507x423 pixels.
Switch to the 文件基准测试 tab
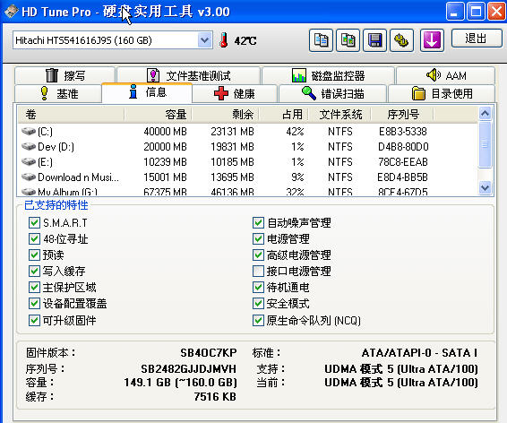pyautogui.click(x=188, y=75)
